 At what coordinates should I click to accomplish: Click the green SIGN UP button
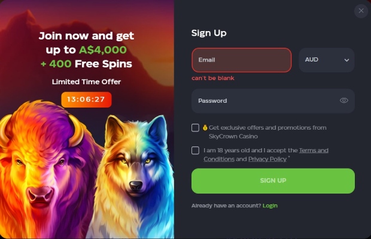273,181
